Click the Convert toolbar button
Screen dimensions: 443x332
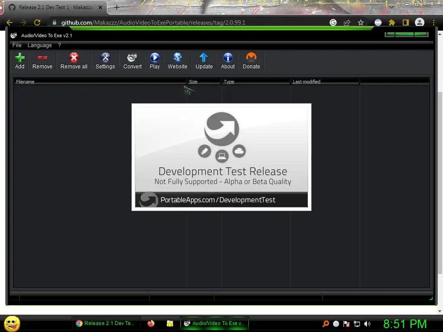pyautogui.click(x=132, y=61)
